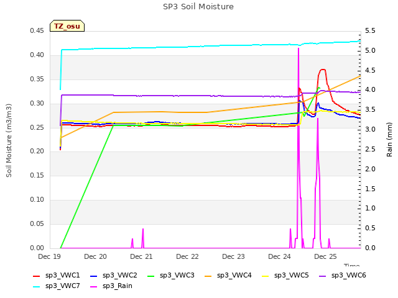Click the 0.40 soil moisture tick label
Image resolution: width=398 pixels, height=298 pixels.
click(x=37, y=55)
